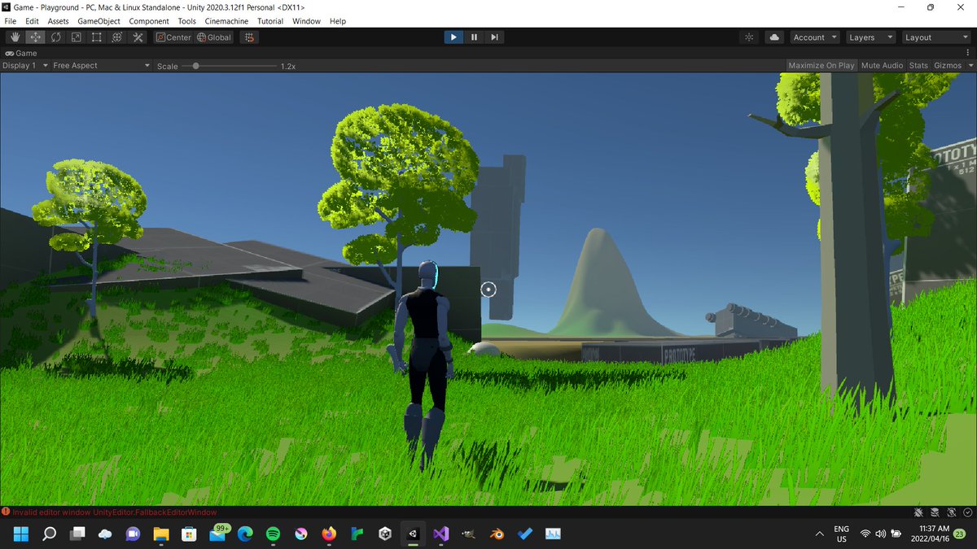This screenshot has height=549, width=977.
Task: Show hidden system tray icons chevron
Action: (818, 534)
